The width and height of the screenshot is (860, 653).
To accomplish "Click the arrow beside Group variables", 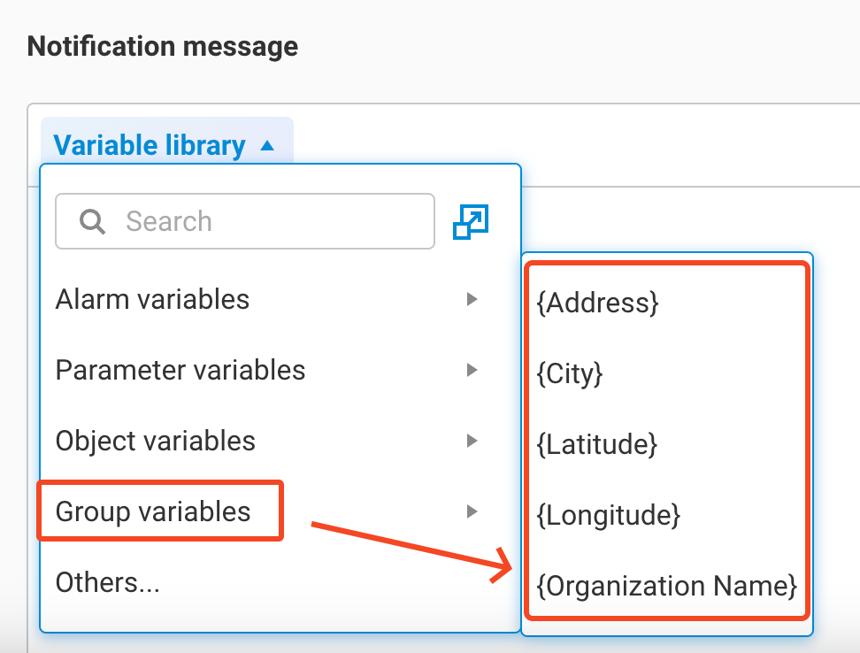I will point(472,511).
